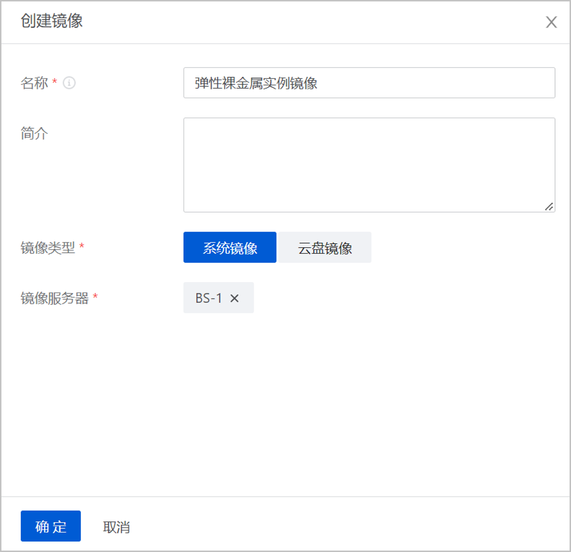This screenshot has width=571, height=552.
Task: Click the red asterisk next to 镜像服务器
Action: (95, 297)
